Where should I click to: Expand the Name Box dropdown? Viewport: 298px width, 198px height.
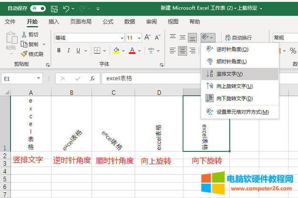[x=46, y=78]
